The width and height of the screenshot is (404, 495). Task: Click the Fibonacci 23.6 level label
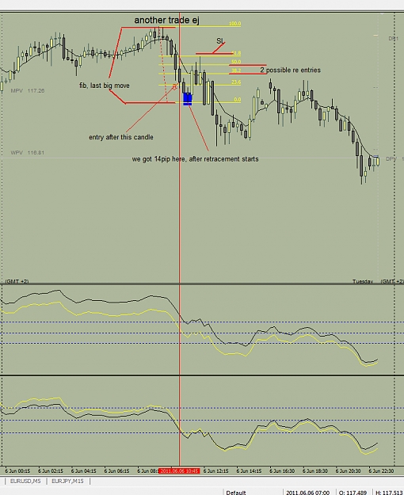tap(236, 82)
